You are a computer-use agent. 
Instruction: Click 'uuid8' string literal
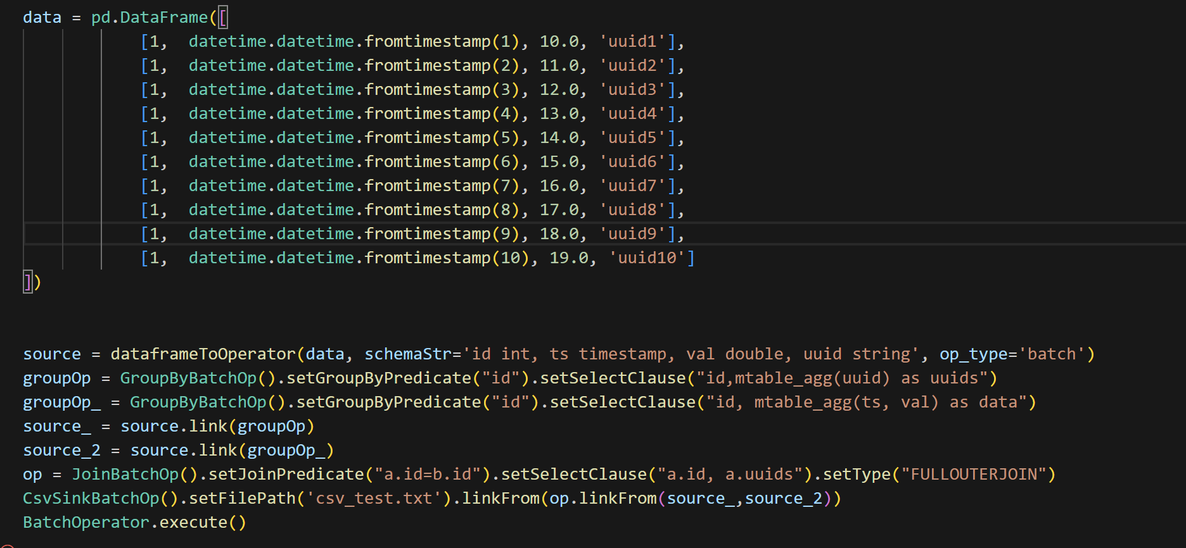coord(632,210)
